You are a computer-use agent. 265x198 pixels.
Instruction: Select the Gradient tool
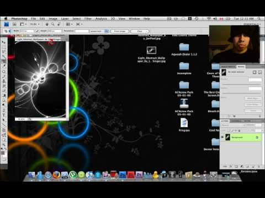4,95
